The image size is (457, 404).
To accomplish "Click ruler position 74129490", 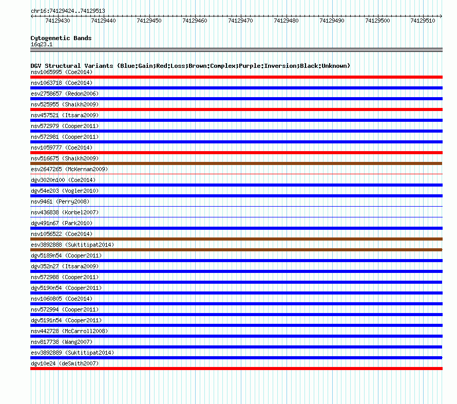I will [x=332, y=21].
